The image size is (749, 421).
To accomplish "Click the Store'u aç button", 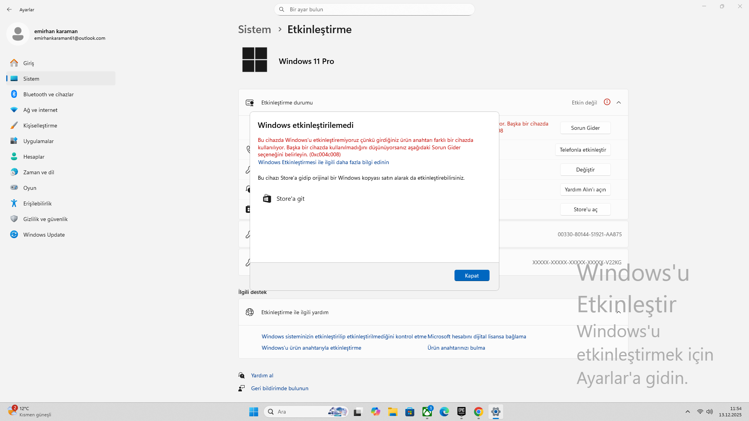I will pos(585,209).
